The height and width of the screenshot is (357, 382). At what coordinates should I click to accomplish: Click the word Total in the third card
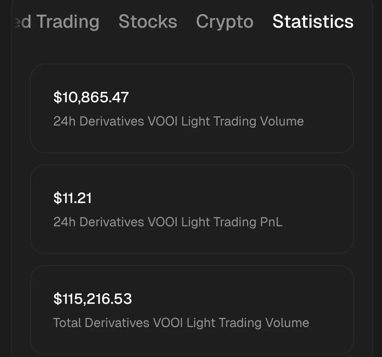[x=67, y=323]
